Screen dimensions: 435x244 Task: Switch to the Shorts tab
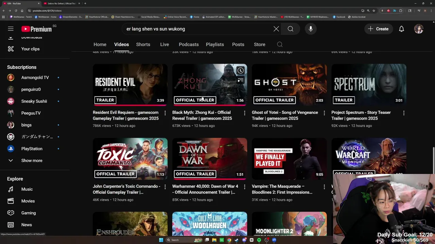143,44
